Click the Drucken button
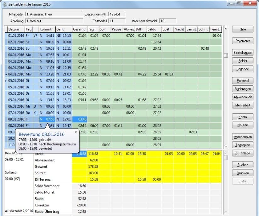Image resolution: width=259 pixels, height=216 pixels. click(x=243, y=173)
